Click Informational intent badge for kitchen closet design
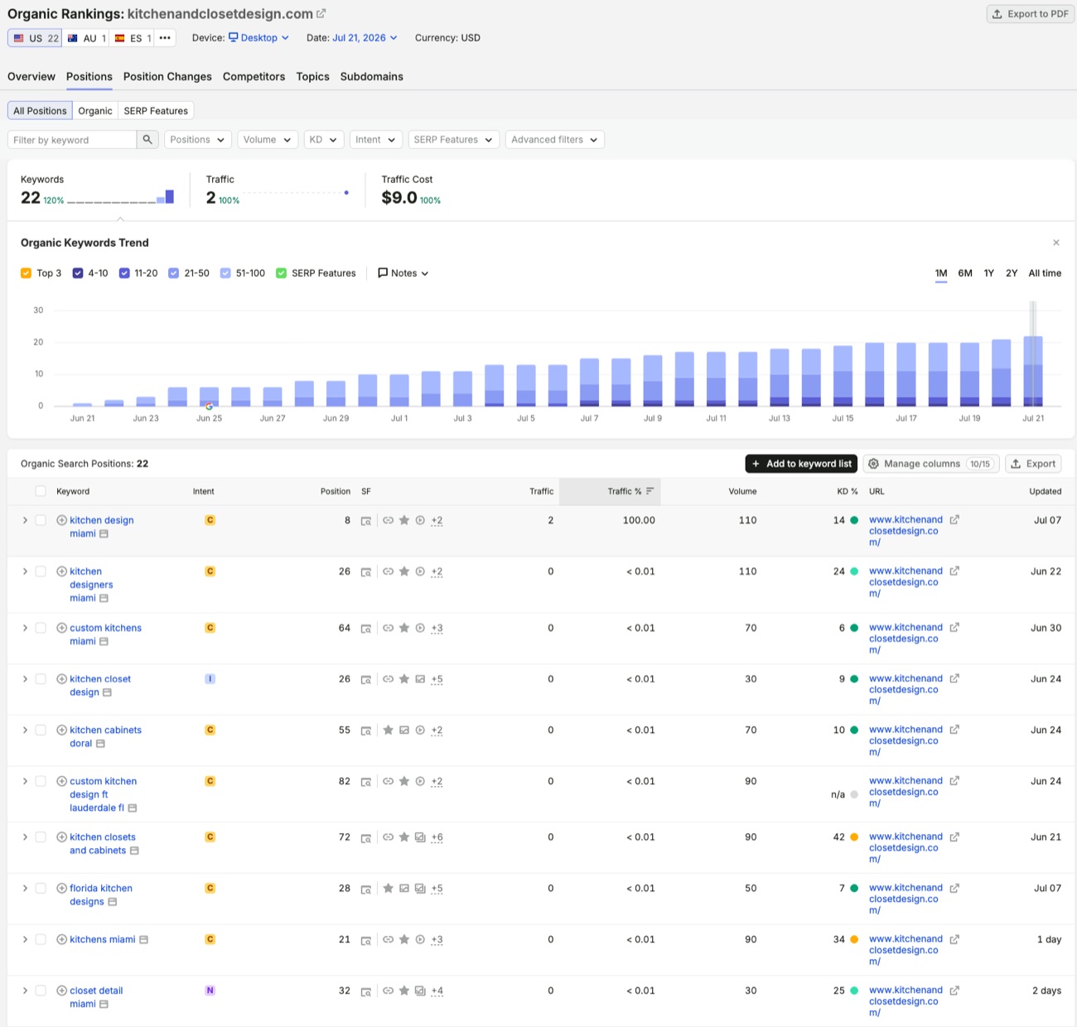 [x=210, y=679]
